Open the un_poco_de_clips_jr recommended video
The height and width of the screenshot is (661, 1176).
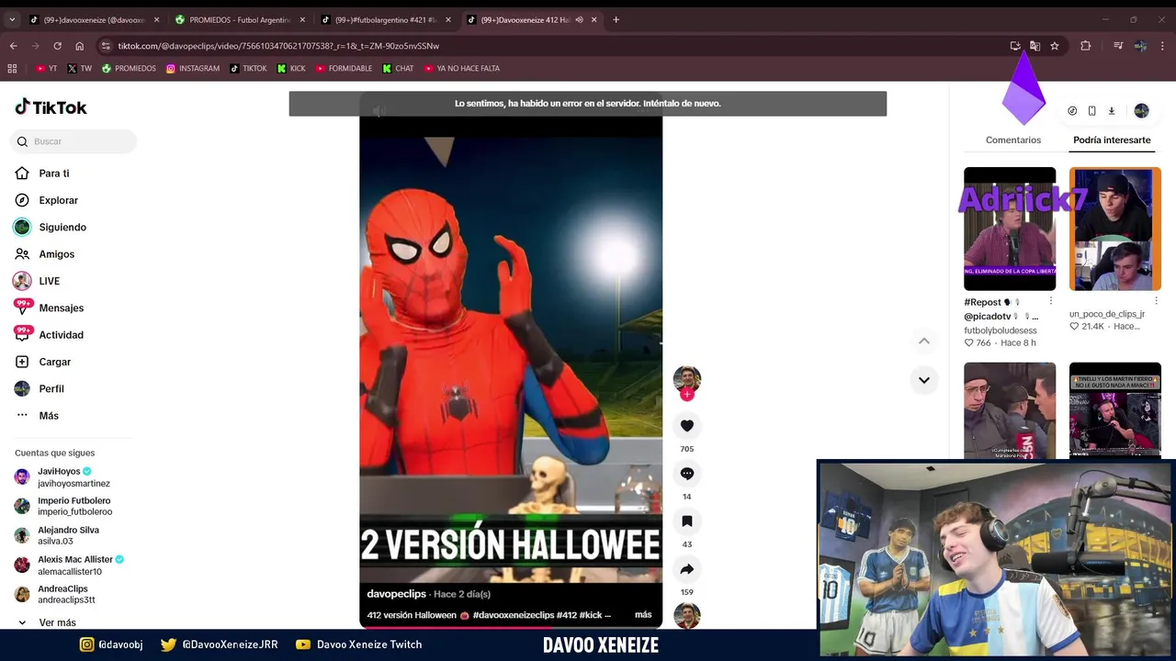1115,229
